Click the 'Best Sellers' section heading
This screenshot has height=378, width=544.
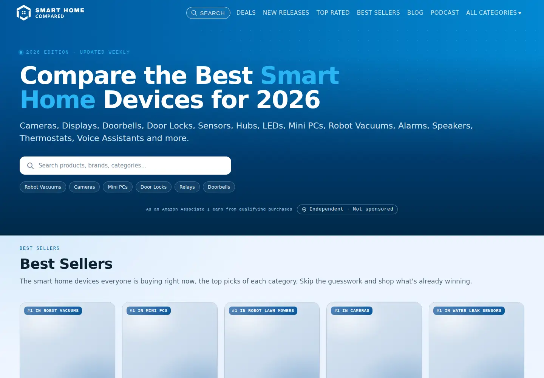pyautogui.click(x=66, y=264)
